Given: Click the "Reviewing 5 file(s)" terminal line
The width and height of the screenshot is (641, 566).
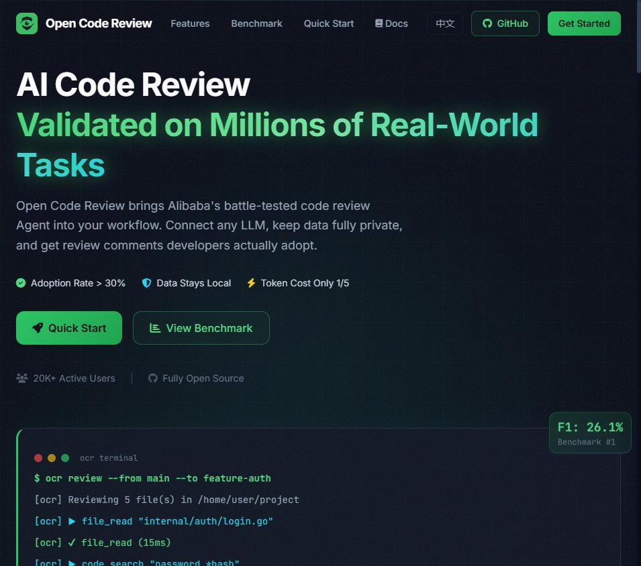Looking at the screenshot, I should 166,500.
